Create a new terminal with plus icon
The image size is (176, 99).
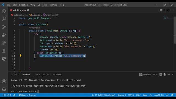click(x=154, y=75)
